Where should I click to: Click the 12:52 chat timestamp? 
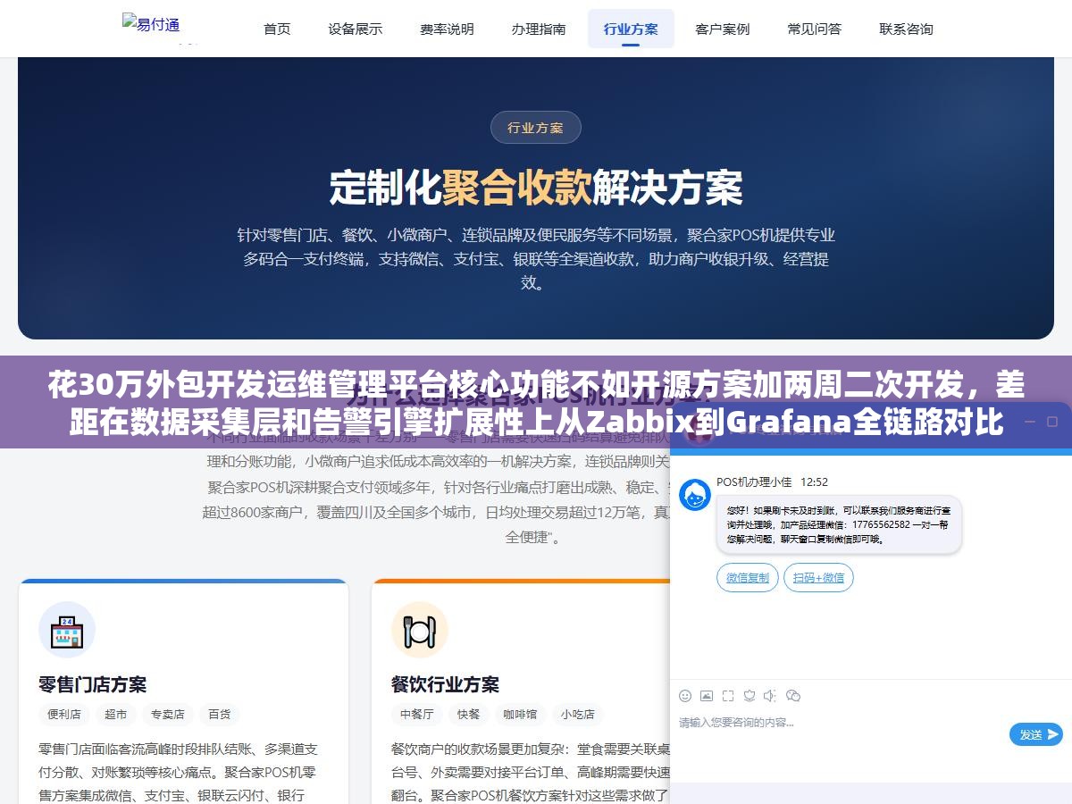pyautogui.click(x=814, y=482)
